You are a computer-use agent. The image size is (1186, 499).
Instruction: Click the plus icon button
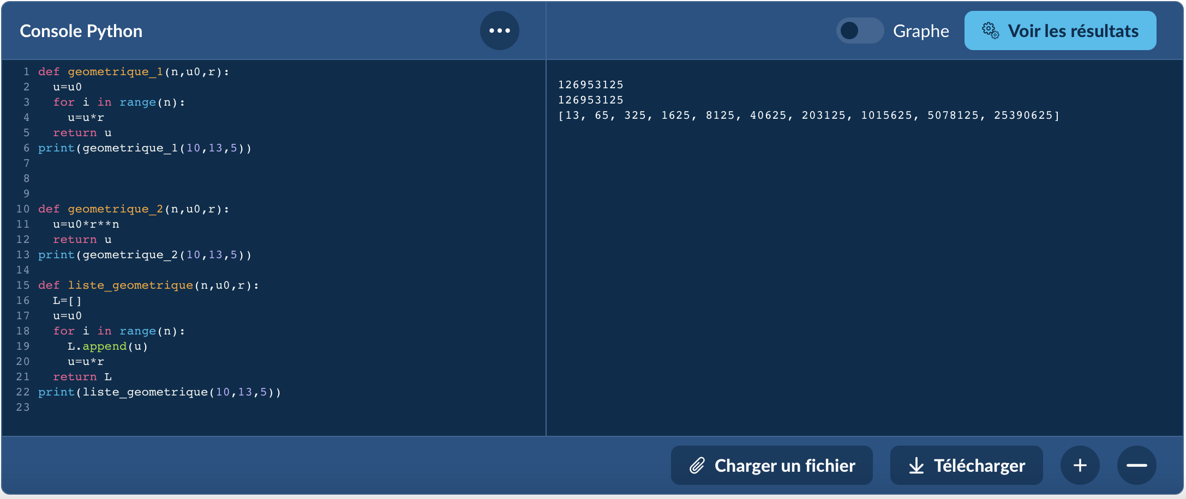pyautogui.click(x=1080, y=465)
